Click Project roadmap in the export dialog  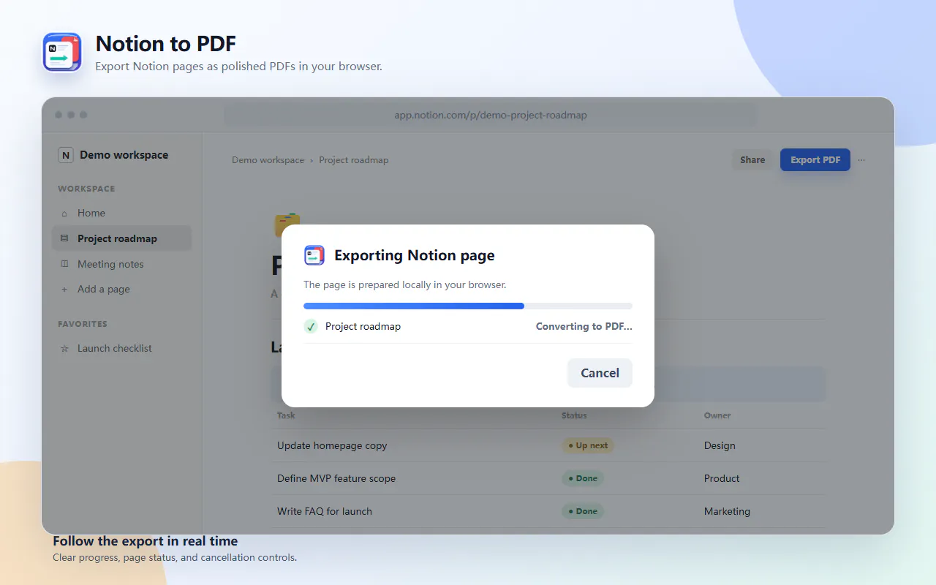tap(363, 326)
